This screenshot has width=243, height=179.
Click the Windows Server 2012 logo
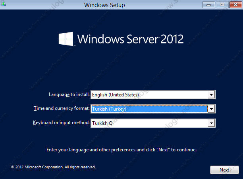coord(121,39)
